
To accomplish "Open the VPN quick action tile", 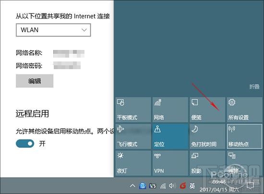I will point(170,163).
